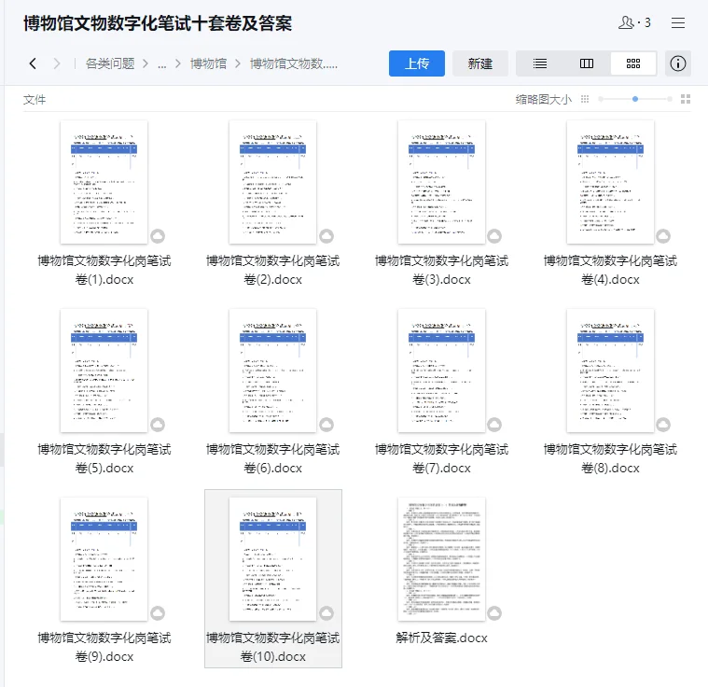Select thumbnail of 卷(1).docx
Screen dimensions: 708x687
click(104, 182)
